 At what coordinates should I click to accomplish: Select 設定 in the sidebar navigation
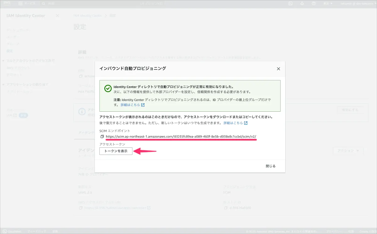click(x=10, y=51)
